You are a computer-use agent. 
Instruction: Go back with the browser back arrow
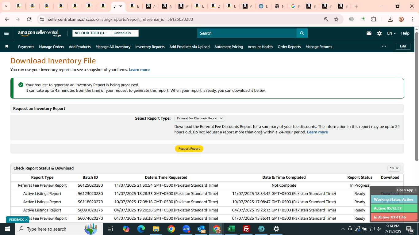pos(7,19)
